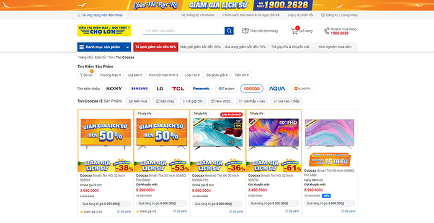Click Theo dõi đơn hàng package icon
The image size is (434, 223).
tap(246, 31)
